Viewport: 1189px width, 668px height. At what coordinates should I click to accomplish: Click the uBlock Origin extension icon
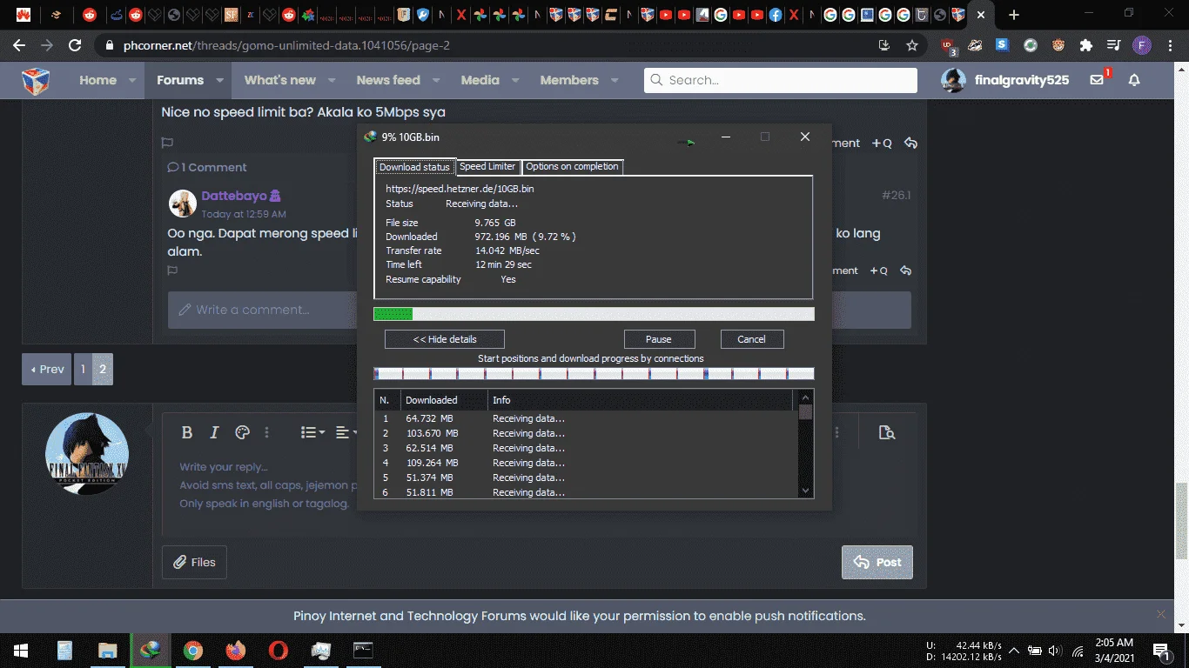coord(948,46)
